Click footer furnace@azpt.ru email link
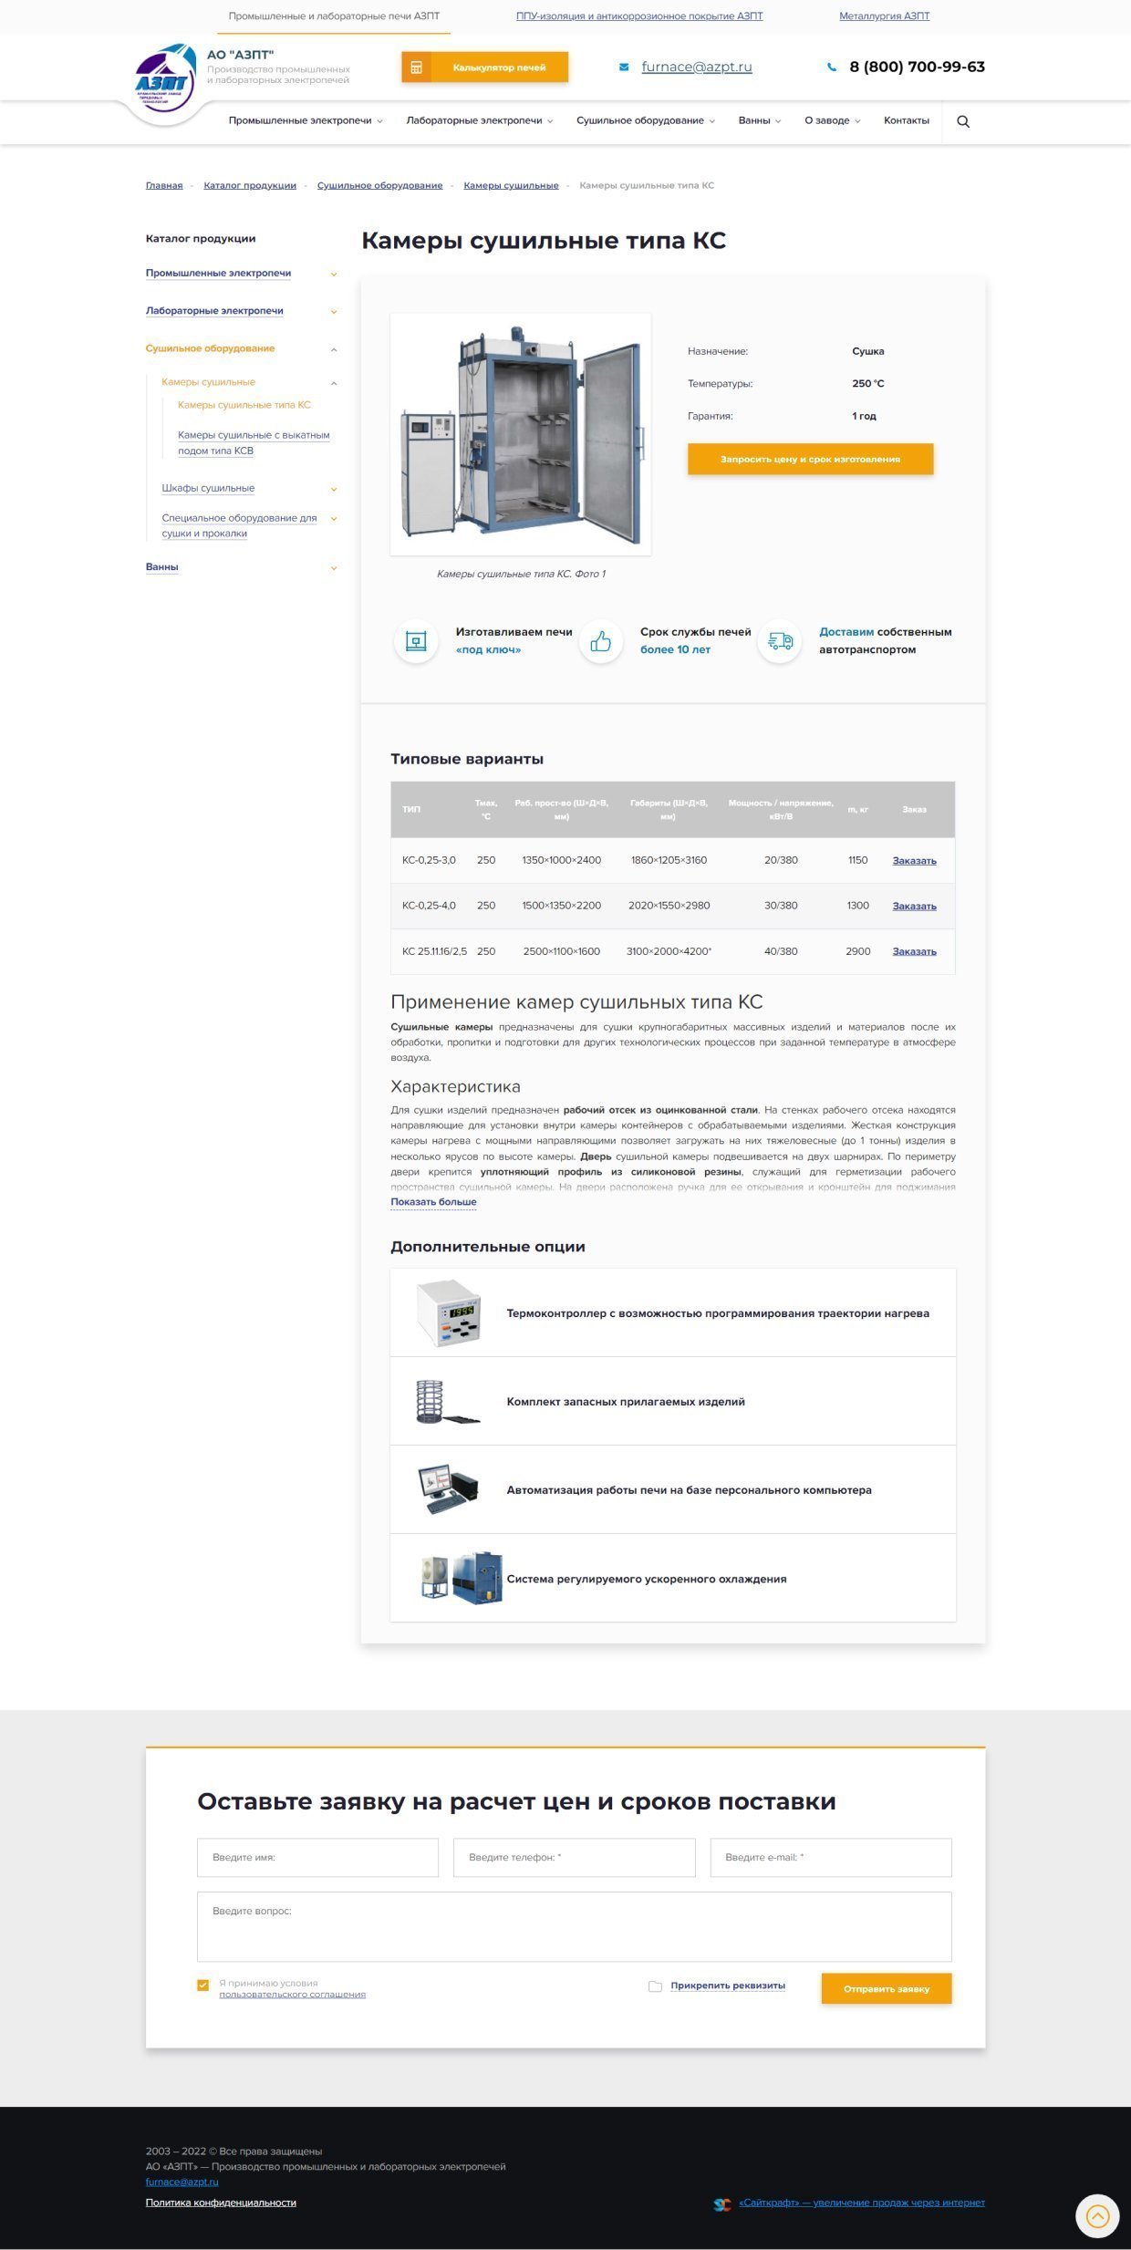Screen dimensions: 1131x2250 coord(182,2182)
